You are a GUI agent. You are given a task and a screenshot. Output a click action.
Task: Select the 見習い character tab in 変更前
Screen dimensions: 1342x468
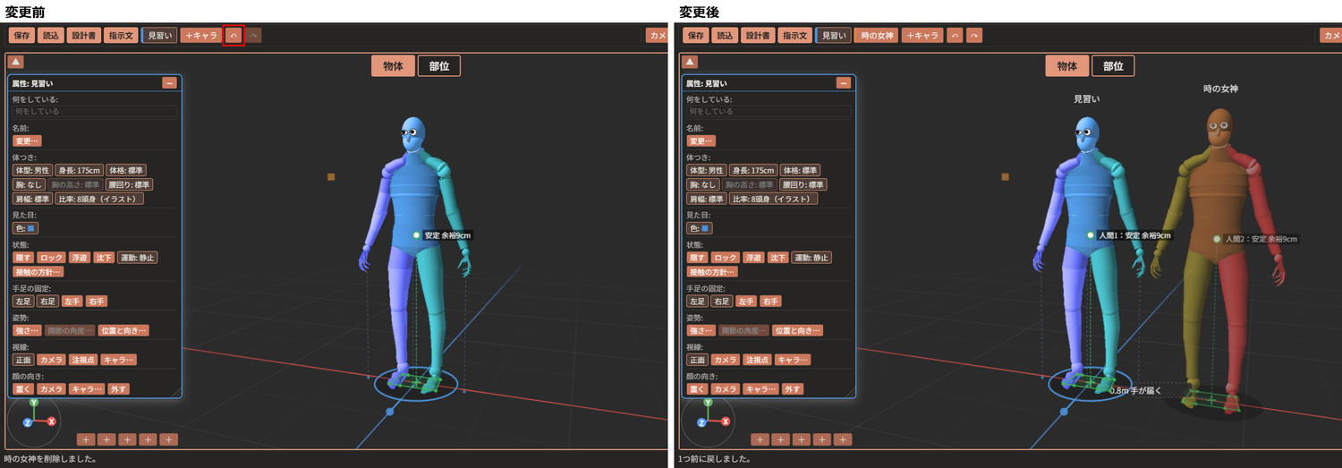[160, 36]
